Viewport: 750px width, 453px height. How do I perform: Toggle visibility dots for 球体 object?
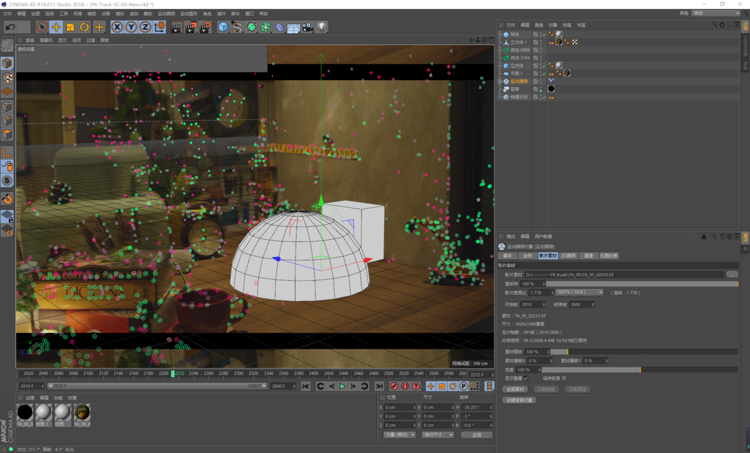[542, 34]
